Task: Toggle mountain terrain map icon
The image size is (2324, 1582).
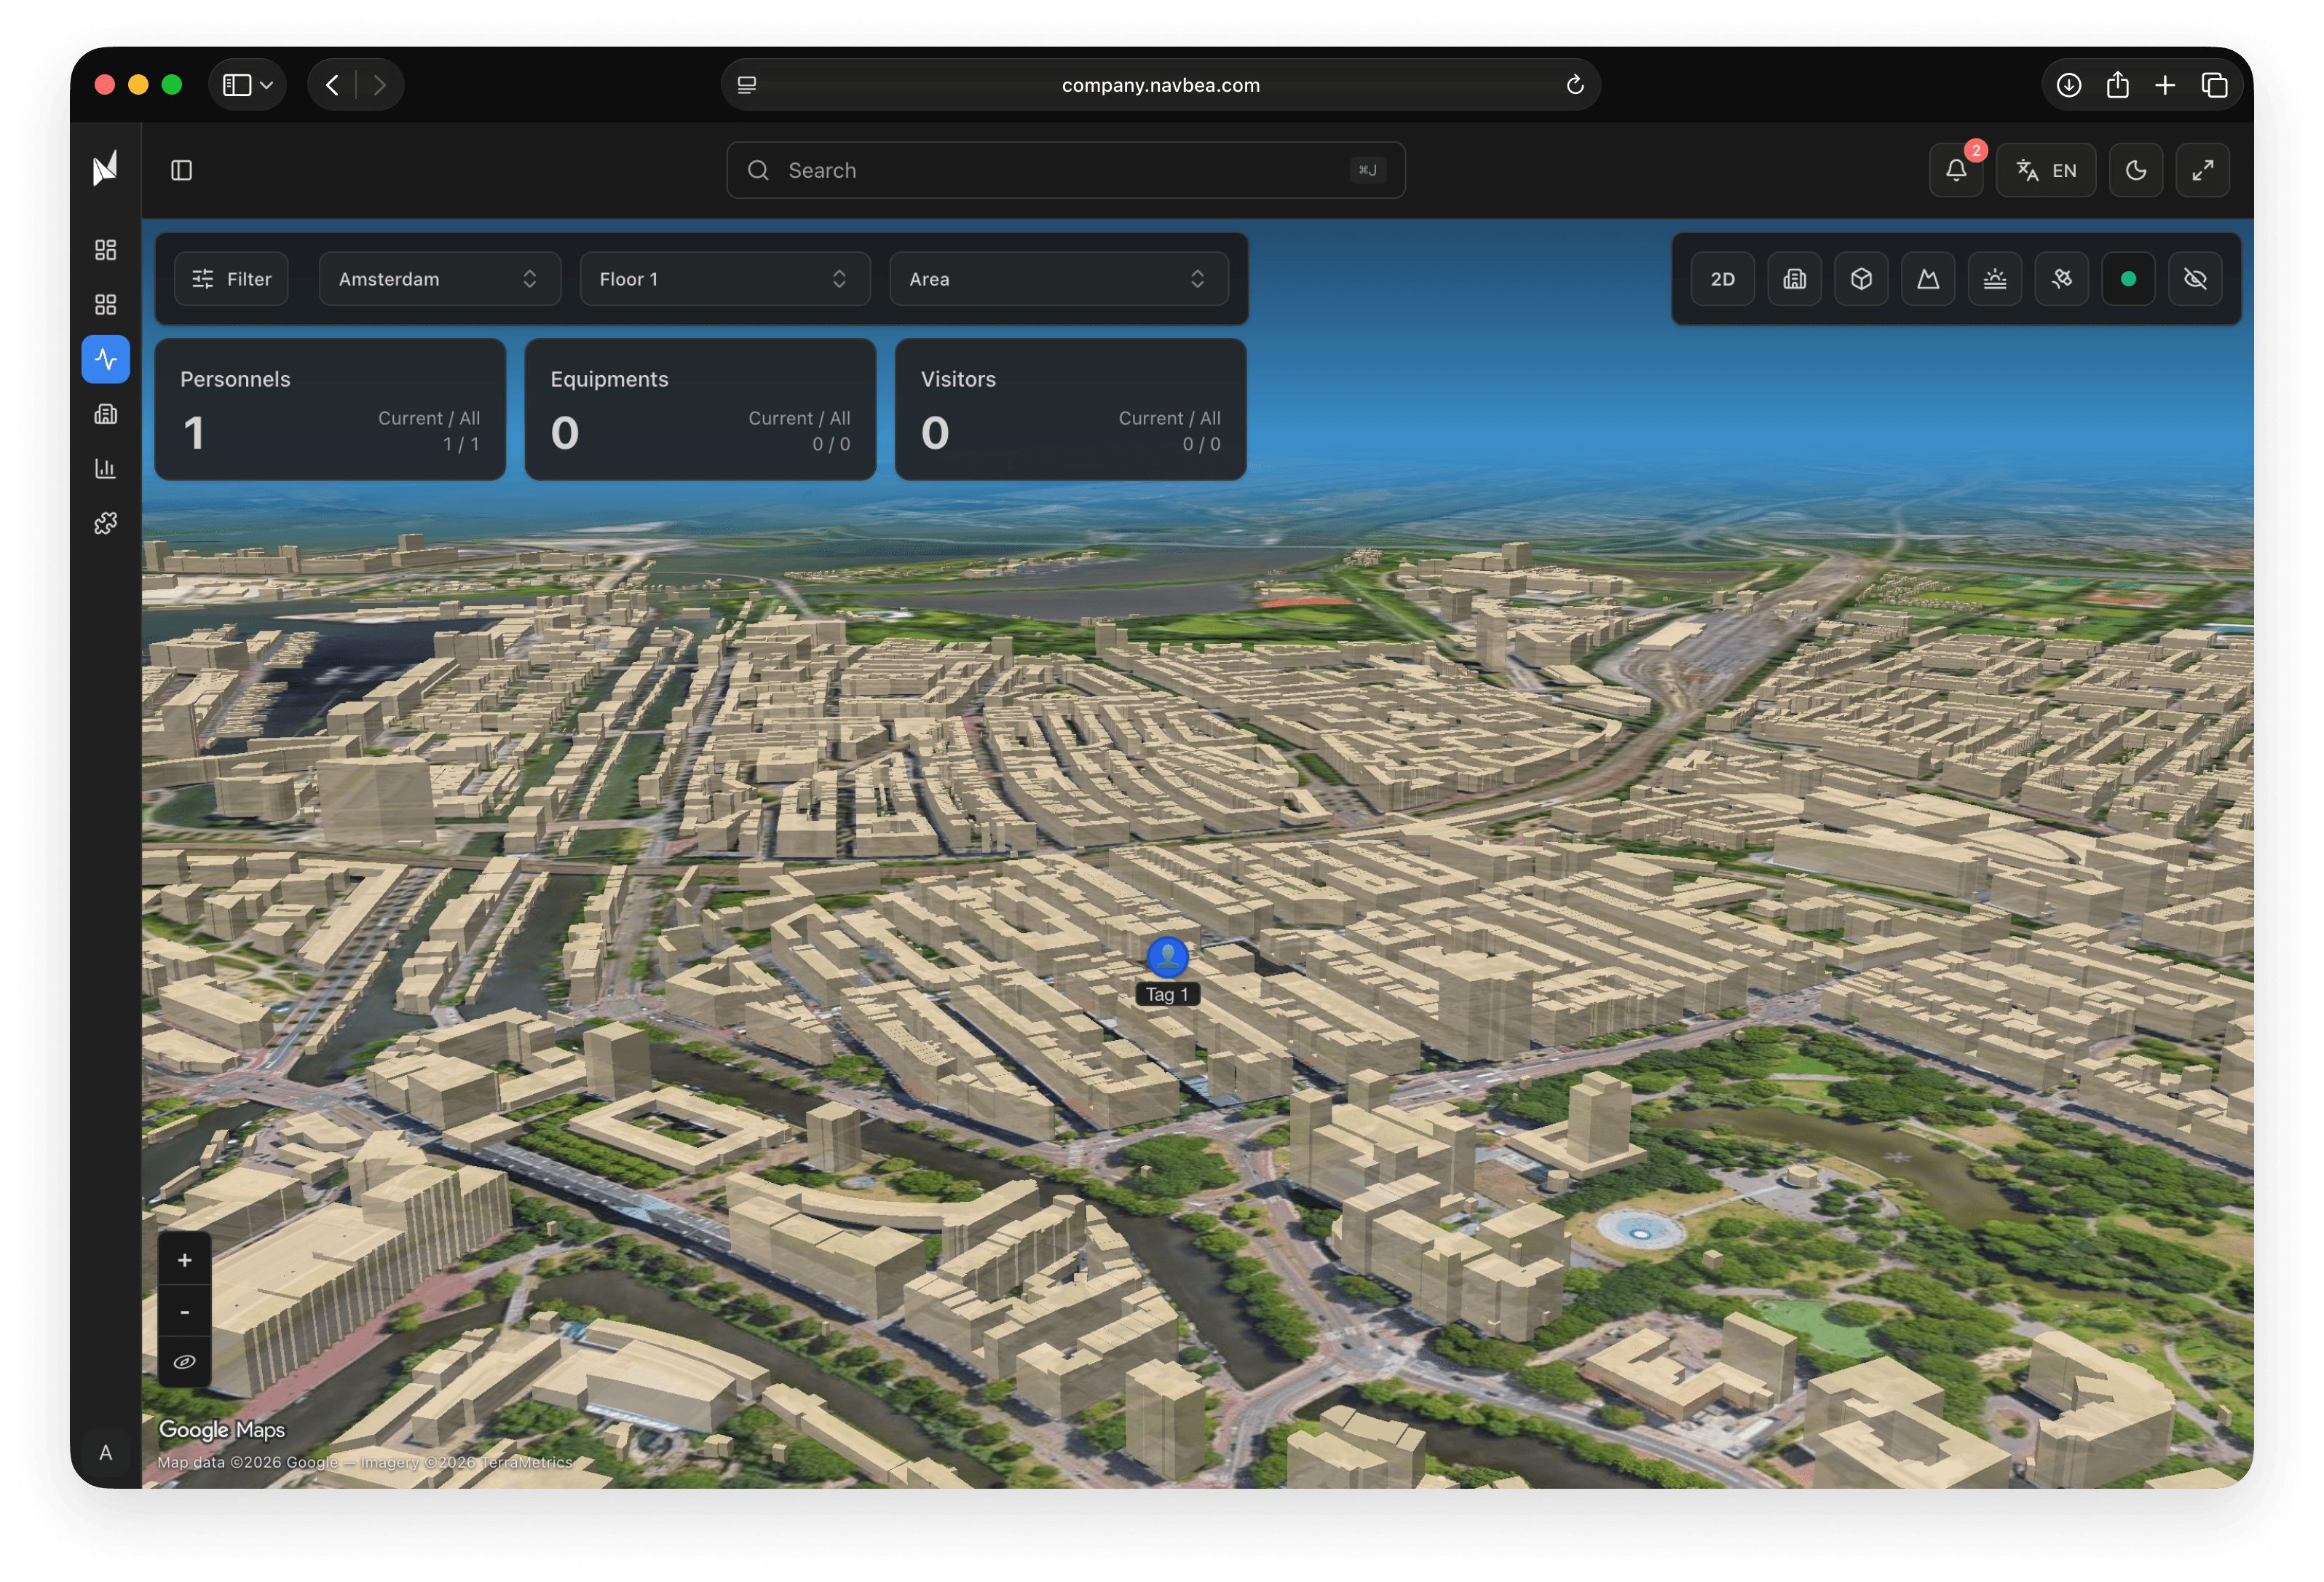Action: 1928,279
